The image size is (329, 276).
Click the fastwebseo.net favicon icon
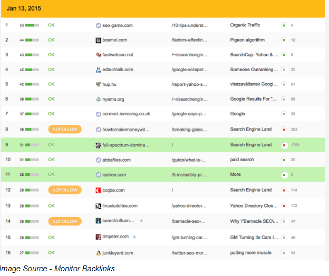[x=98, y=55]
